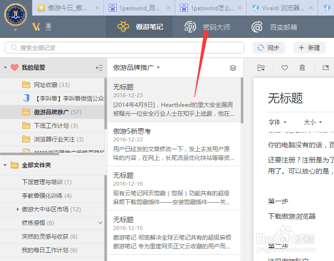Click the move-to-folder icon

pyautogui.click(x=261, y=68)
